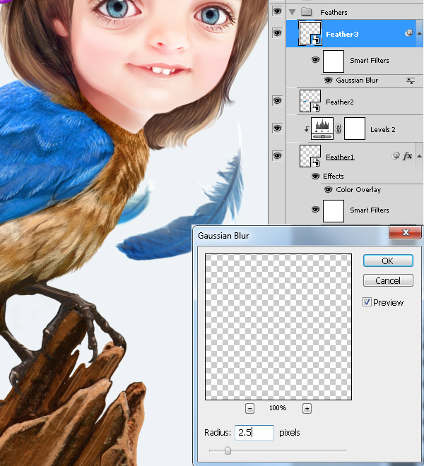The width and height of the screenshot is (424, 466).
Task: Toggle visibility of the Color Overlay effect
Action: point(328,190)
